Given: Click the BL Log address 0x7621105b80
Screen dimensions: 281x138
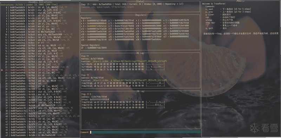Looking at the screenshot, I should coord(97,59).
